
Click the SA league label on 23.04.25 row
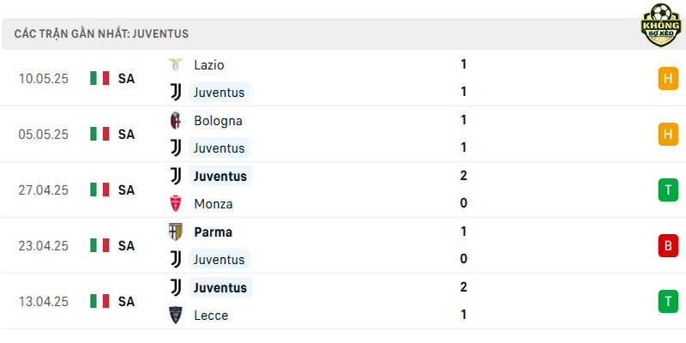(x=126, y=246)
